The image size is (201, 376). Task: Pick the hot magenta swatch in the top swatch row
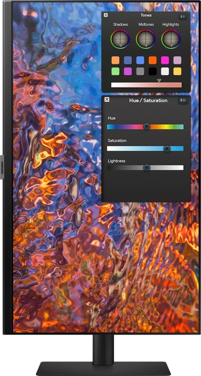(165, 60)
